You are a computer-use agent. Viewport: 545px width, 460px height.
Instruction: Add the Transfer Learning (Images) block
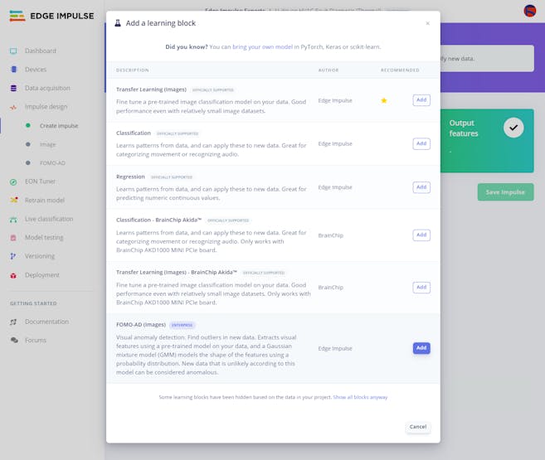(x=421, y=100)
